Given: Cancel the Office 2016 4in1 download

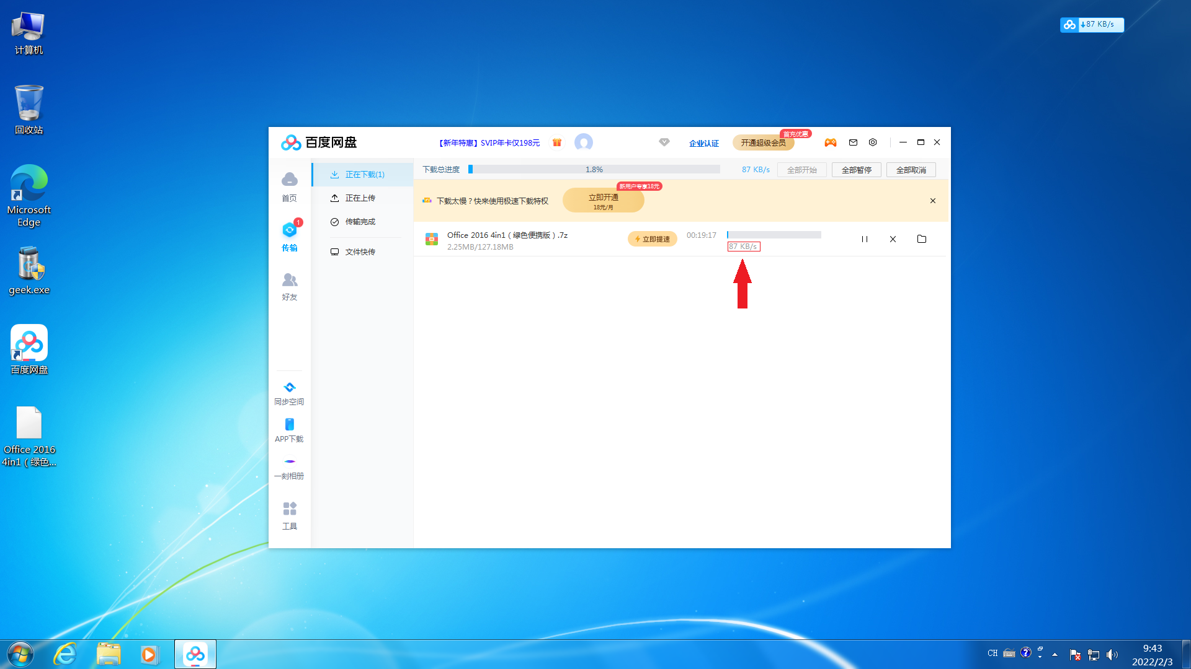Looking at the screenshot, I should tap(893, 239).
